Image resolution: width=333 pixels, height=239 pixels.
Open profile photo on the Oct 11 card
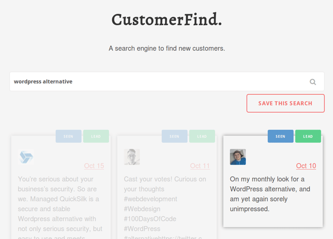coord(132,157)
